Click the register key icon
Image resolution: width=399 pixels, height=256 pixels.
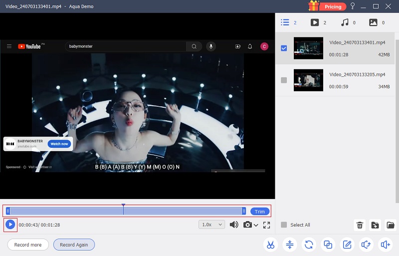point(353,6)
